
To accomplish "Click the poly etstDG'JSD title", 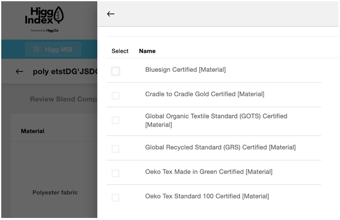I will click(x=65, y=72).
